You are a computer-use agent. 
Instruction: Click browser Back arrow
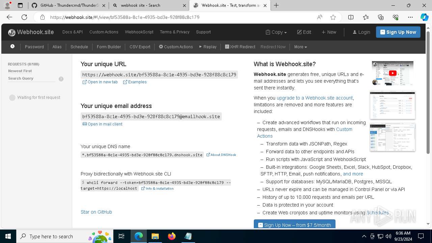tap(9, 17)
